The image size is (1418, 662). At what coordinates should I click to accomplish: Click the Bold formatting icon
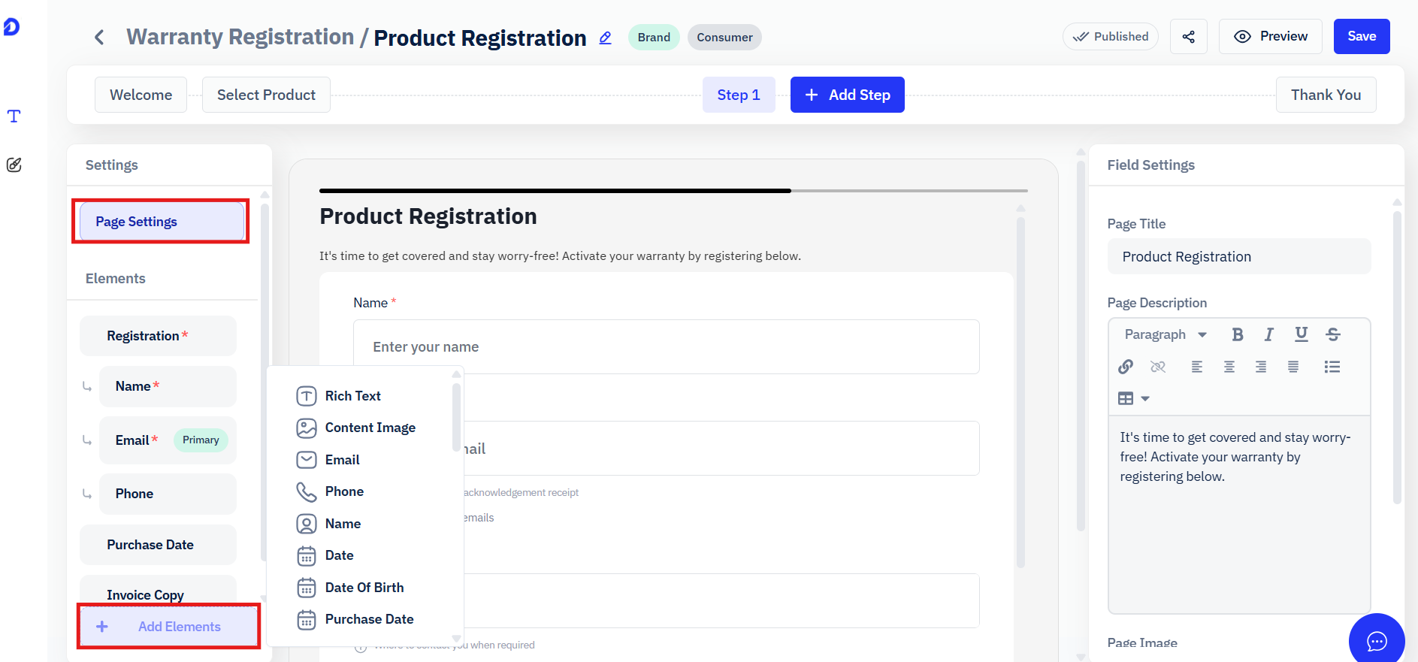(x=1238, y=334)
